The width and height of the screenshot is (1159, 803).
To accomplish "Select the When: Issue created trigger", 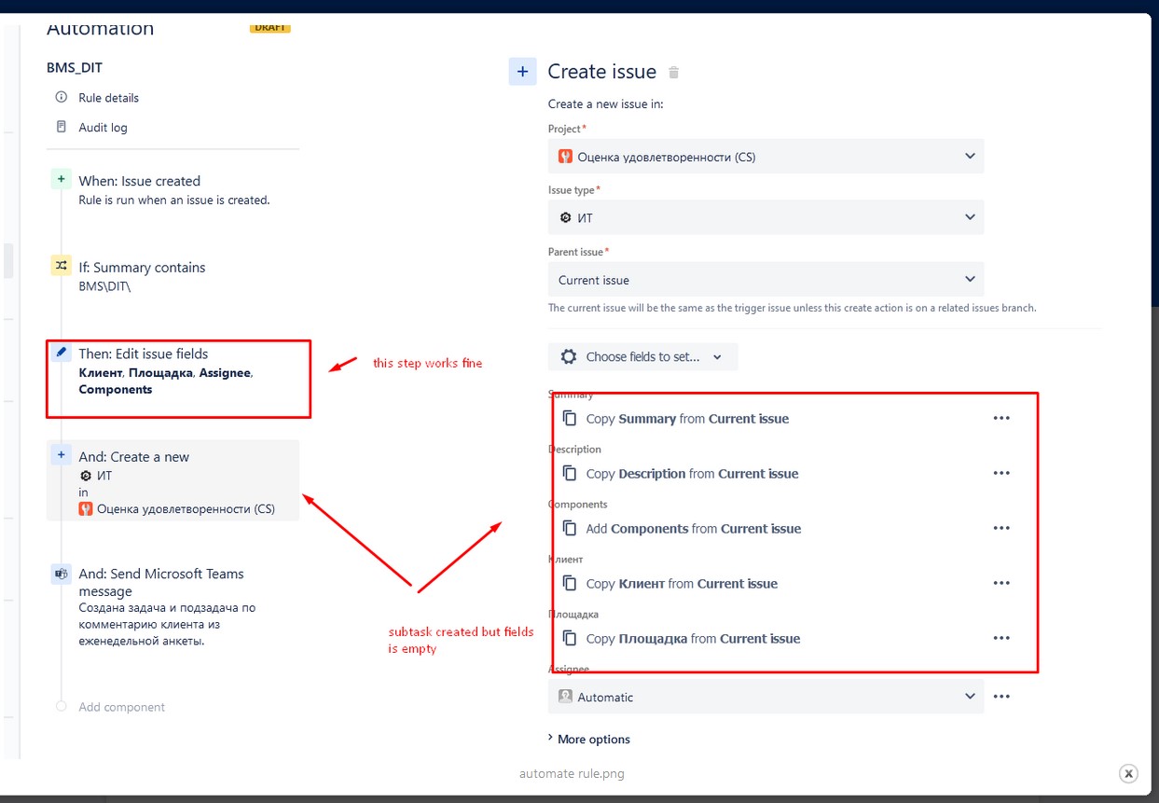I will click(x=173, y=189).
